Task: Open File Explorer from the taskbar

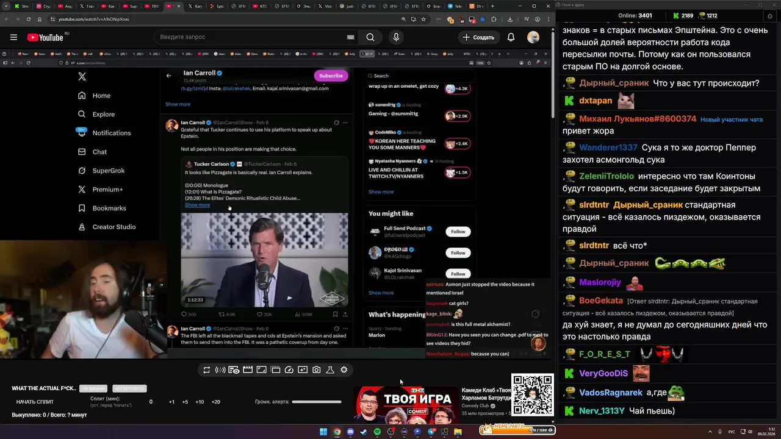Action: click(x=458, y=432)
